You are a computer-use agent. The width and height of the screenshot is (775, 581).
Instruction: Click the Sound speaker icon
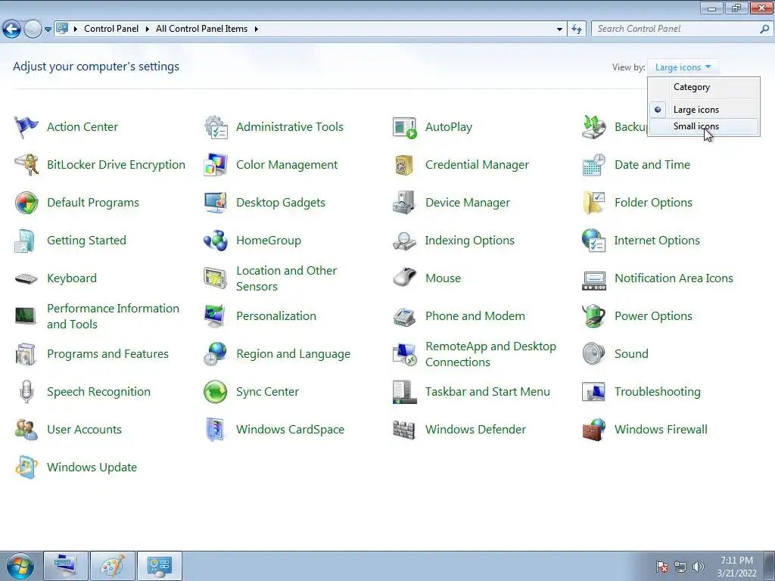click(594, 354)
